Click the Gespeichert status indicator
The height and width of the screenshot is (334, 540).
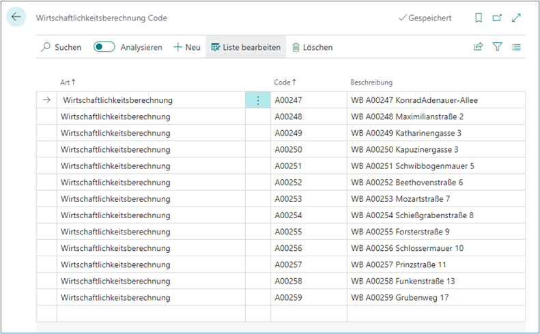[x=424, y=18]
